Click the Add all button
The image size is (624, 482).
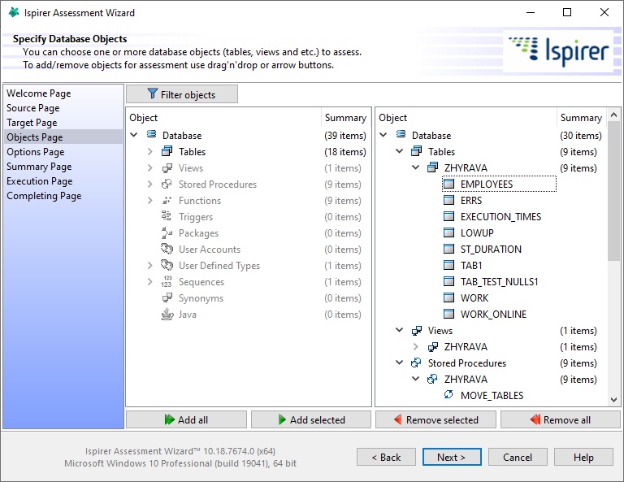[186, 419]
